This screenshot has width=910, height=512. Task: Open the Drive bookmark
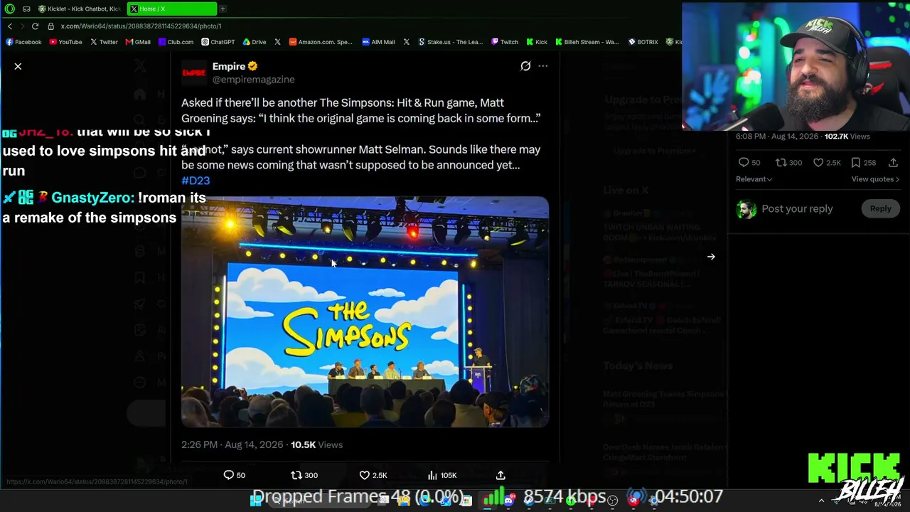(x=255, y=42)
